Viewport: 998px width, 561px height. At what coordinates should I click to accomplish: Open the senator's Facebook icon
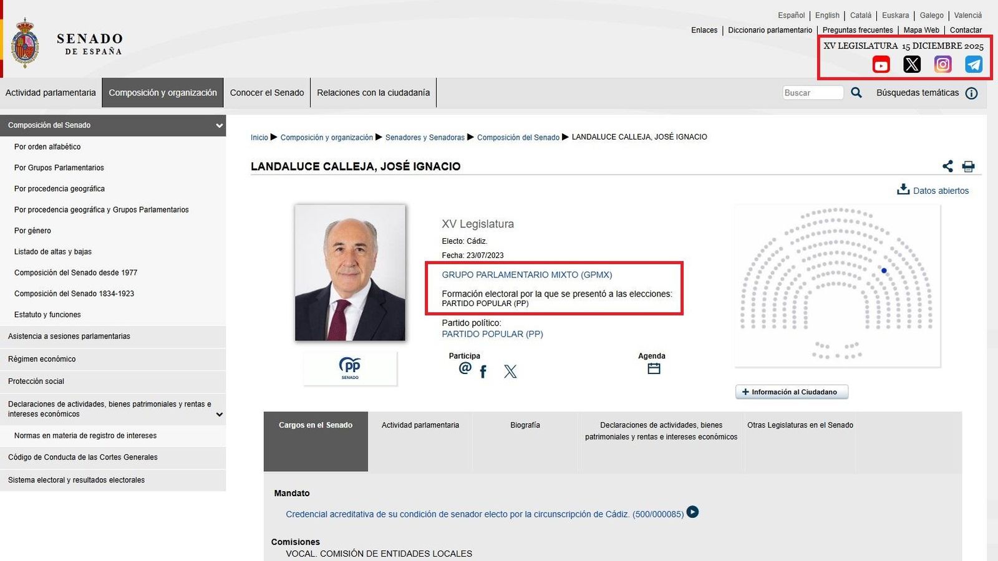tap(483, 371)
